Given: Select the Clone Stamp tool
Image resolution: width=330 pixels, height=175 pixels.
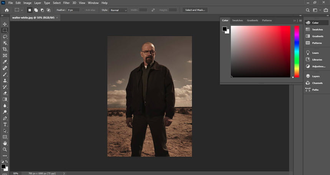Looking at the screenshot, I should click(5, 80).
